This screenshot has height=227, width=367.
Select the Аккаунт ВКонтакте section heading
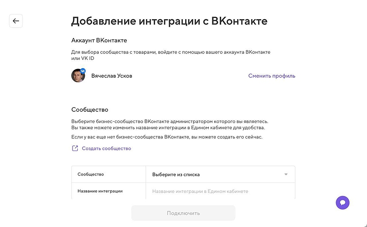tap(99, 40)
